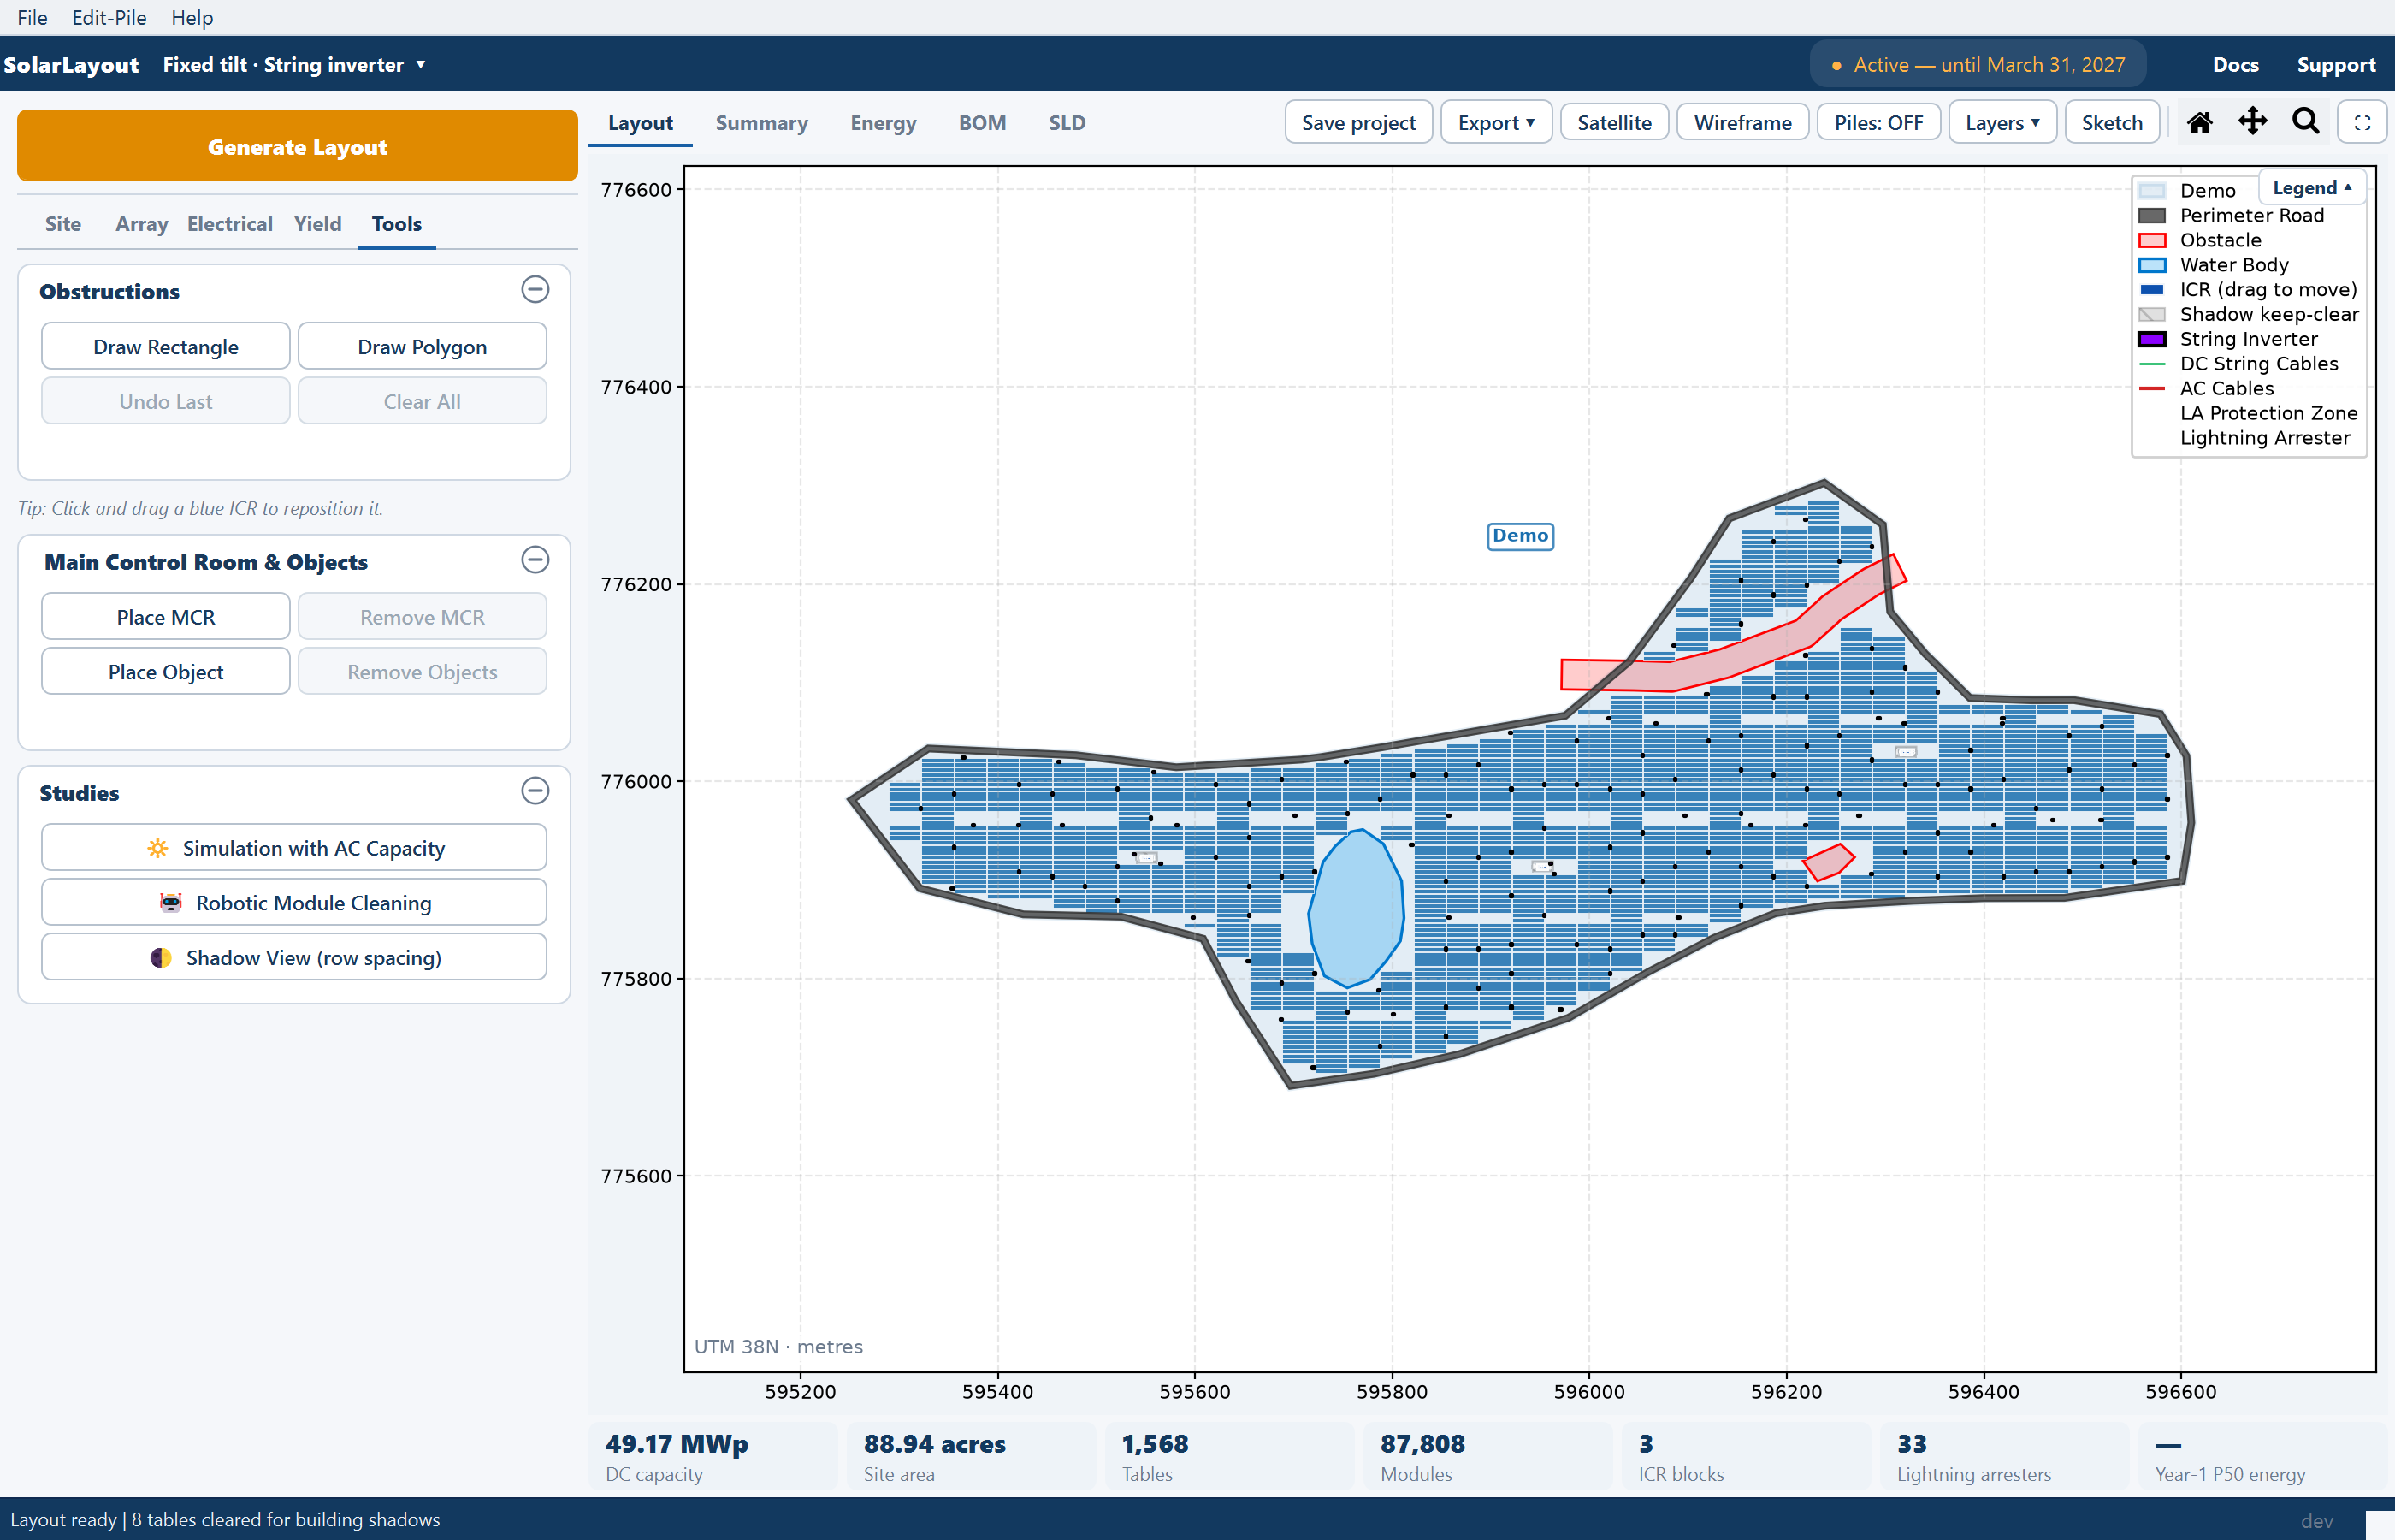Click the Active license status badge
The height and width of the screenshot is (1540, 2395).
(x=1978, y=65)
